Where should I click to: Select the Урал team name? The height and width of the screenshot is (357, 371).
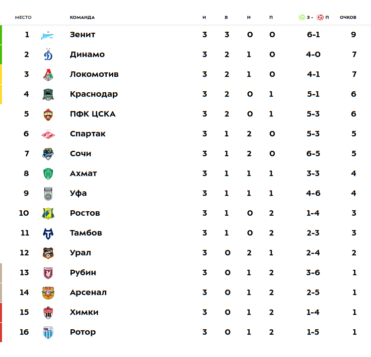tap(80, 253)
